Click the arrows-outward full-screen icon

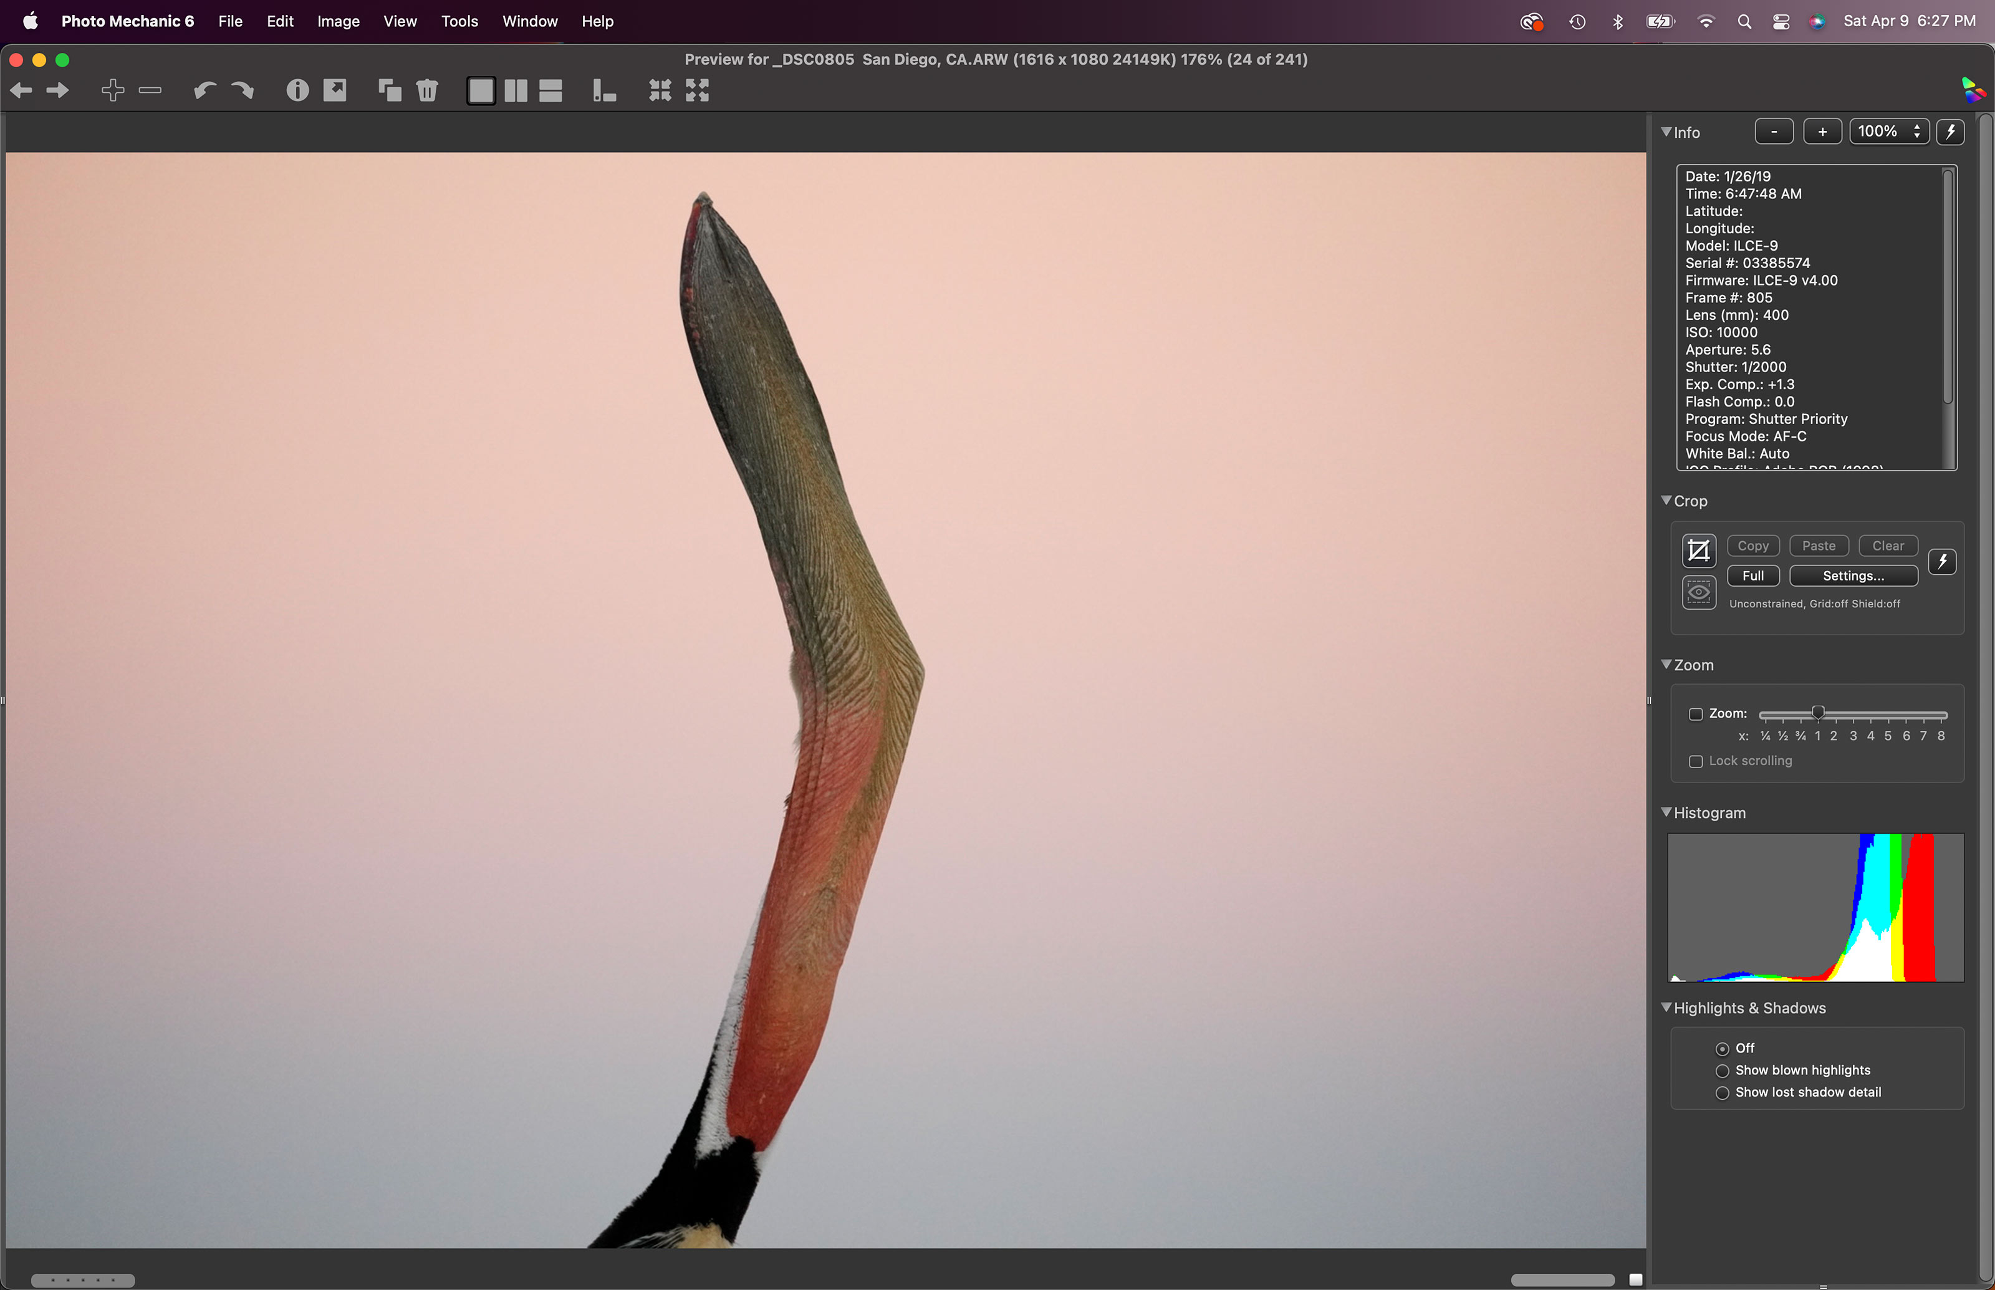(x=697, y=90)
